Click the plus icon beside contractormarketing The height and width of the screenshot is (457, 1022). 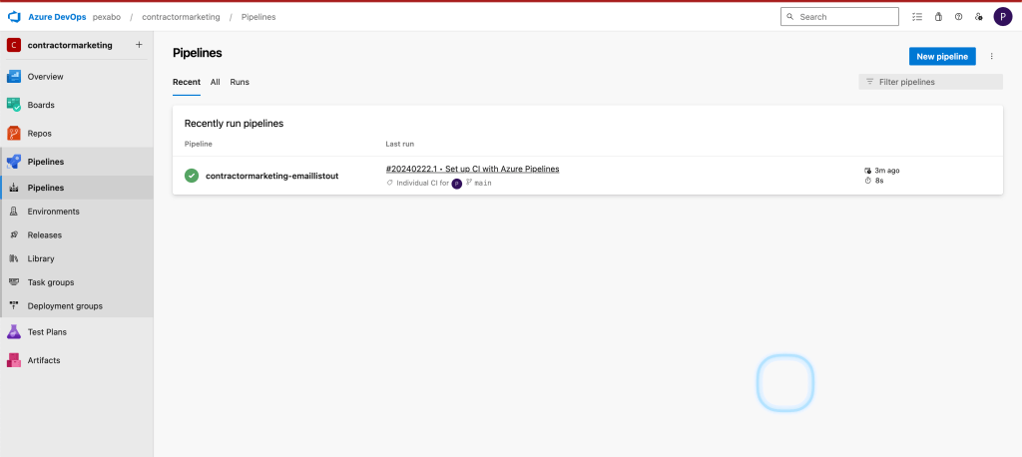pos(138,45)
